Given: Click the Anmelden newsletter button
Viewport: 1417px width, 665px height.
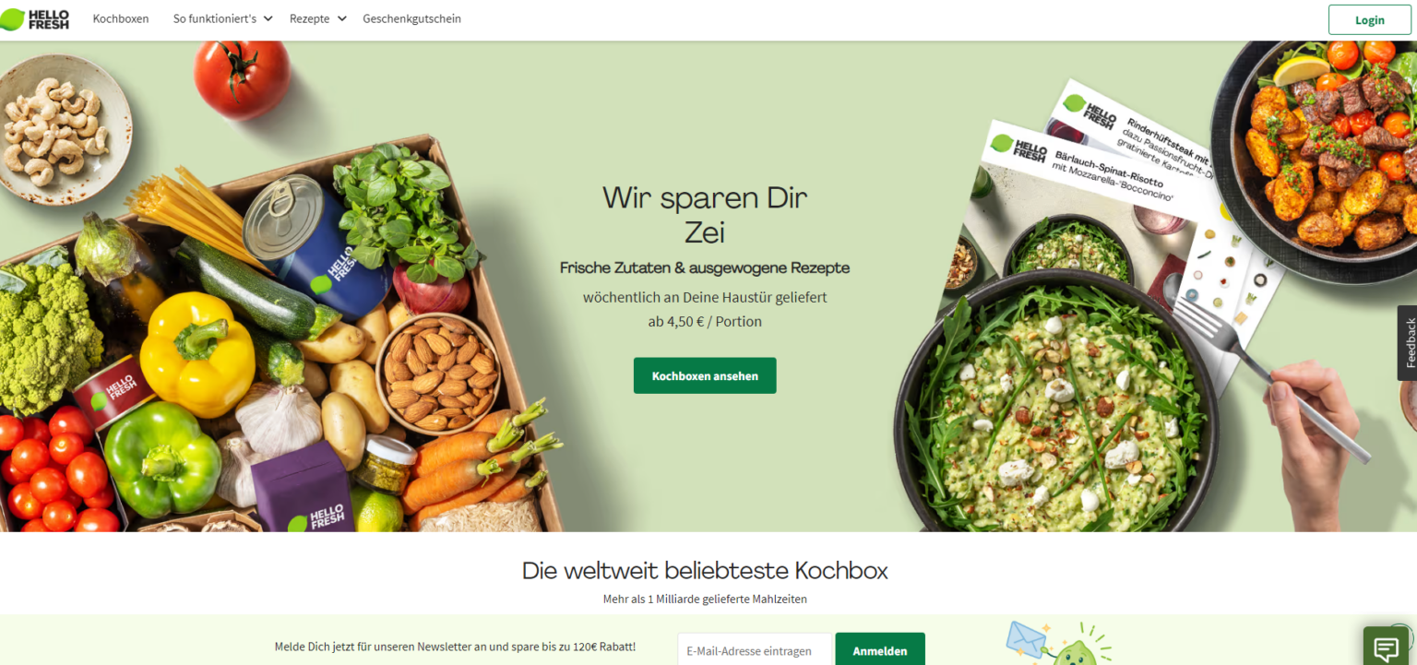Looking at the screenshot, I should [x=880, y=650].
